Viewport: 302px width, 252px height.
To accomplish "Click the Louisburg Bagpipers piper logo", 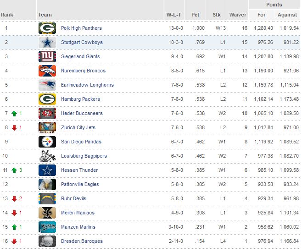I will tap(47, 156).
